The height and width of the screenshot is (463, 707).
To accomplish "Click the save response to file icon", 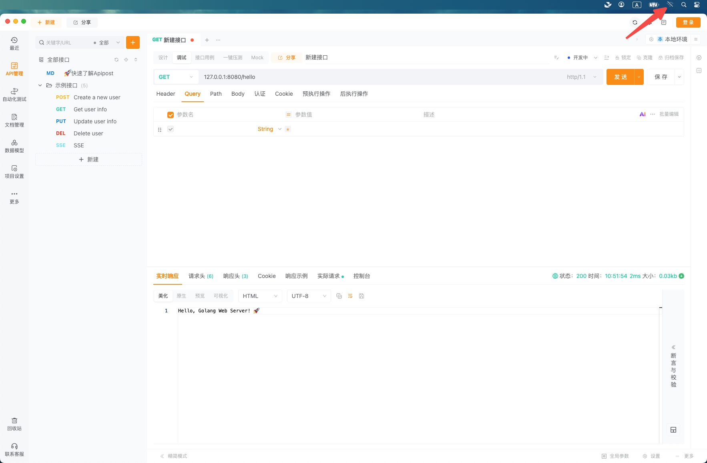I will tap(362, 296).
